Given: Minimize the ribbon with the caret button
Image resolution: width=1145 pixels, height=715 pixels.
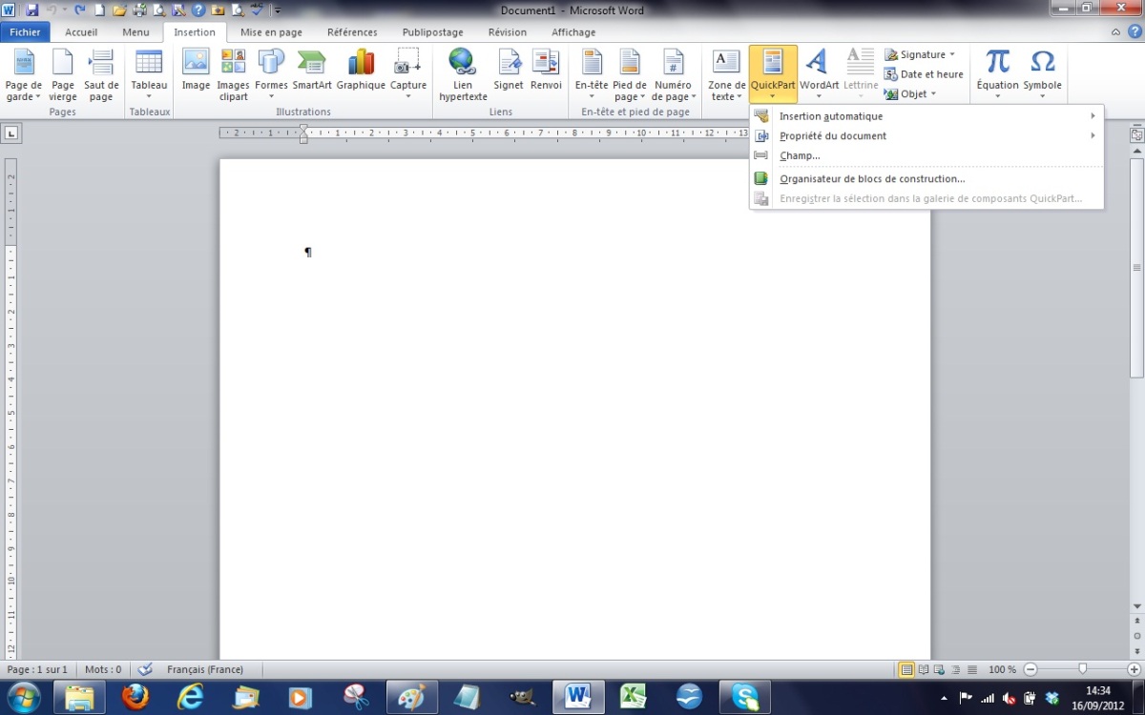Looking at the screenshot, I should click(1116, 32).
